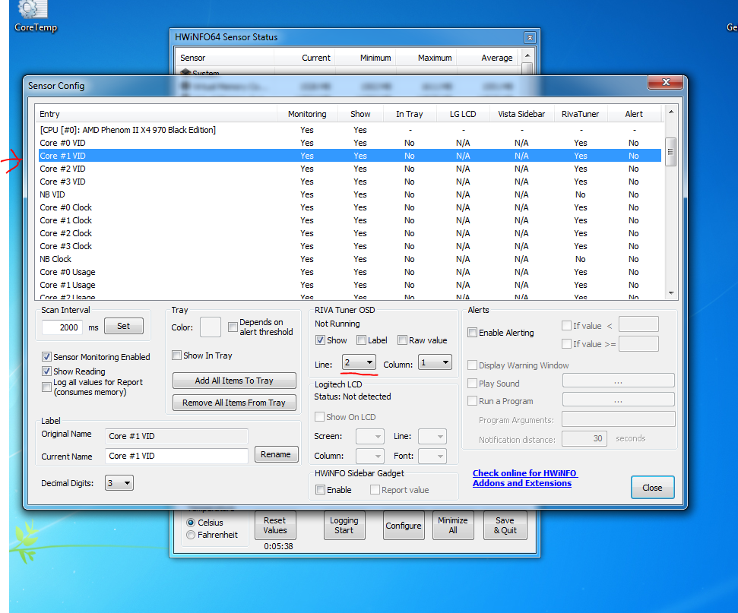This screenshot has width=738, height=613.
Task: Open Check online for HWiNFO Addons link
Action: click(524, 478)
